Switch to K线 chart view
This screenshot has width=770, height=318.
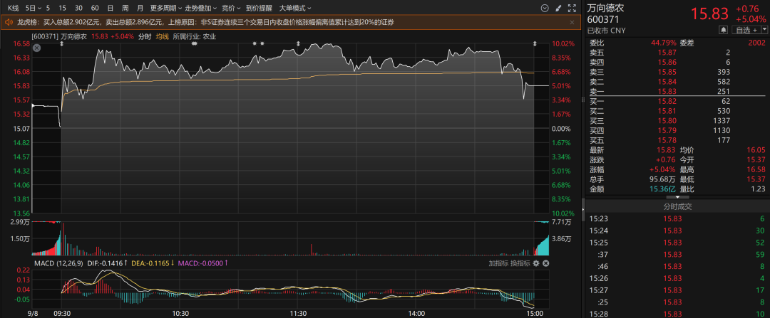tap(14, 9)
